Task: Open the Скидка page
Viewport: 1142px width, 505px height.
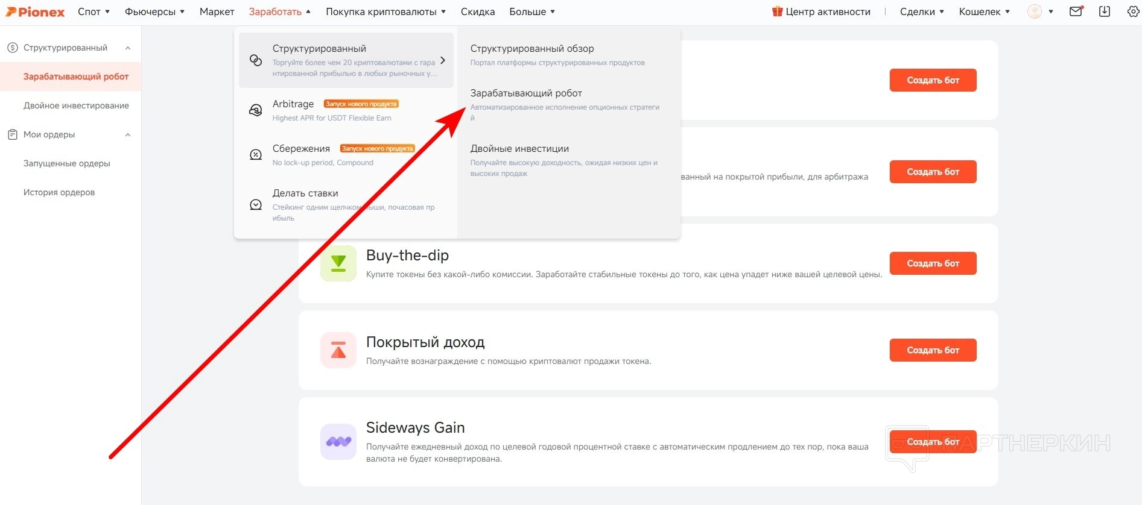Action: [x=478, y=11]
